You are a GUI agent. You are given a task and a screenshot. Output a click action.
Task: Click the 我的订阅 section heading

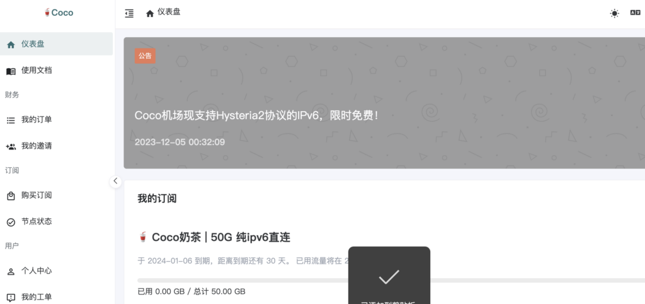(x=157, y=199)
